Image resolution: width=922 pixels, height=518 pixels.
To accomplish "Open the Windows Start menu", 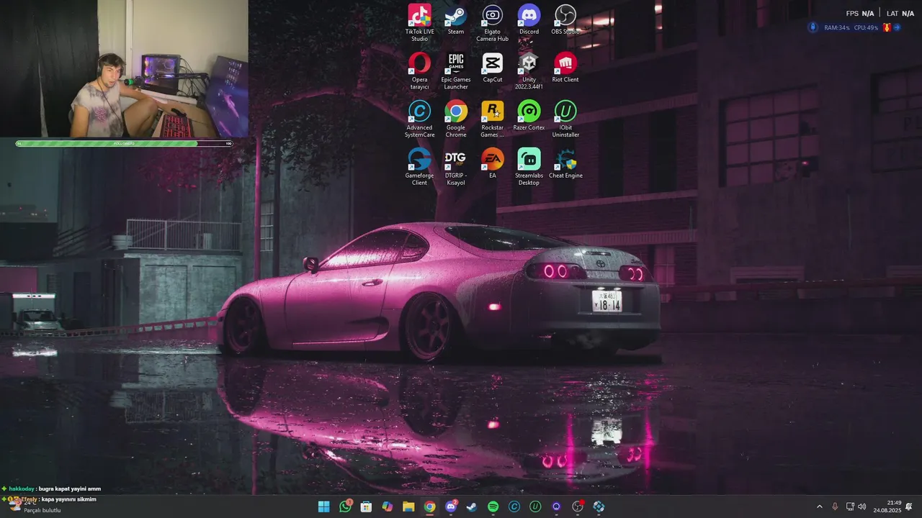I will (324, 506).
